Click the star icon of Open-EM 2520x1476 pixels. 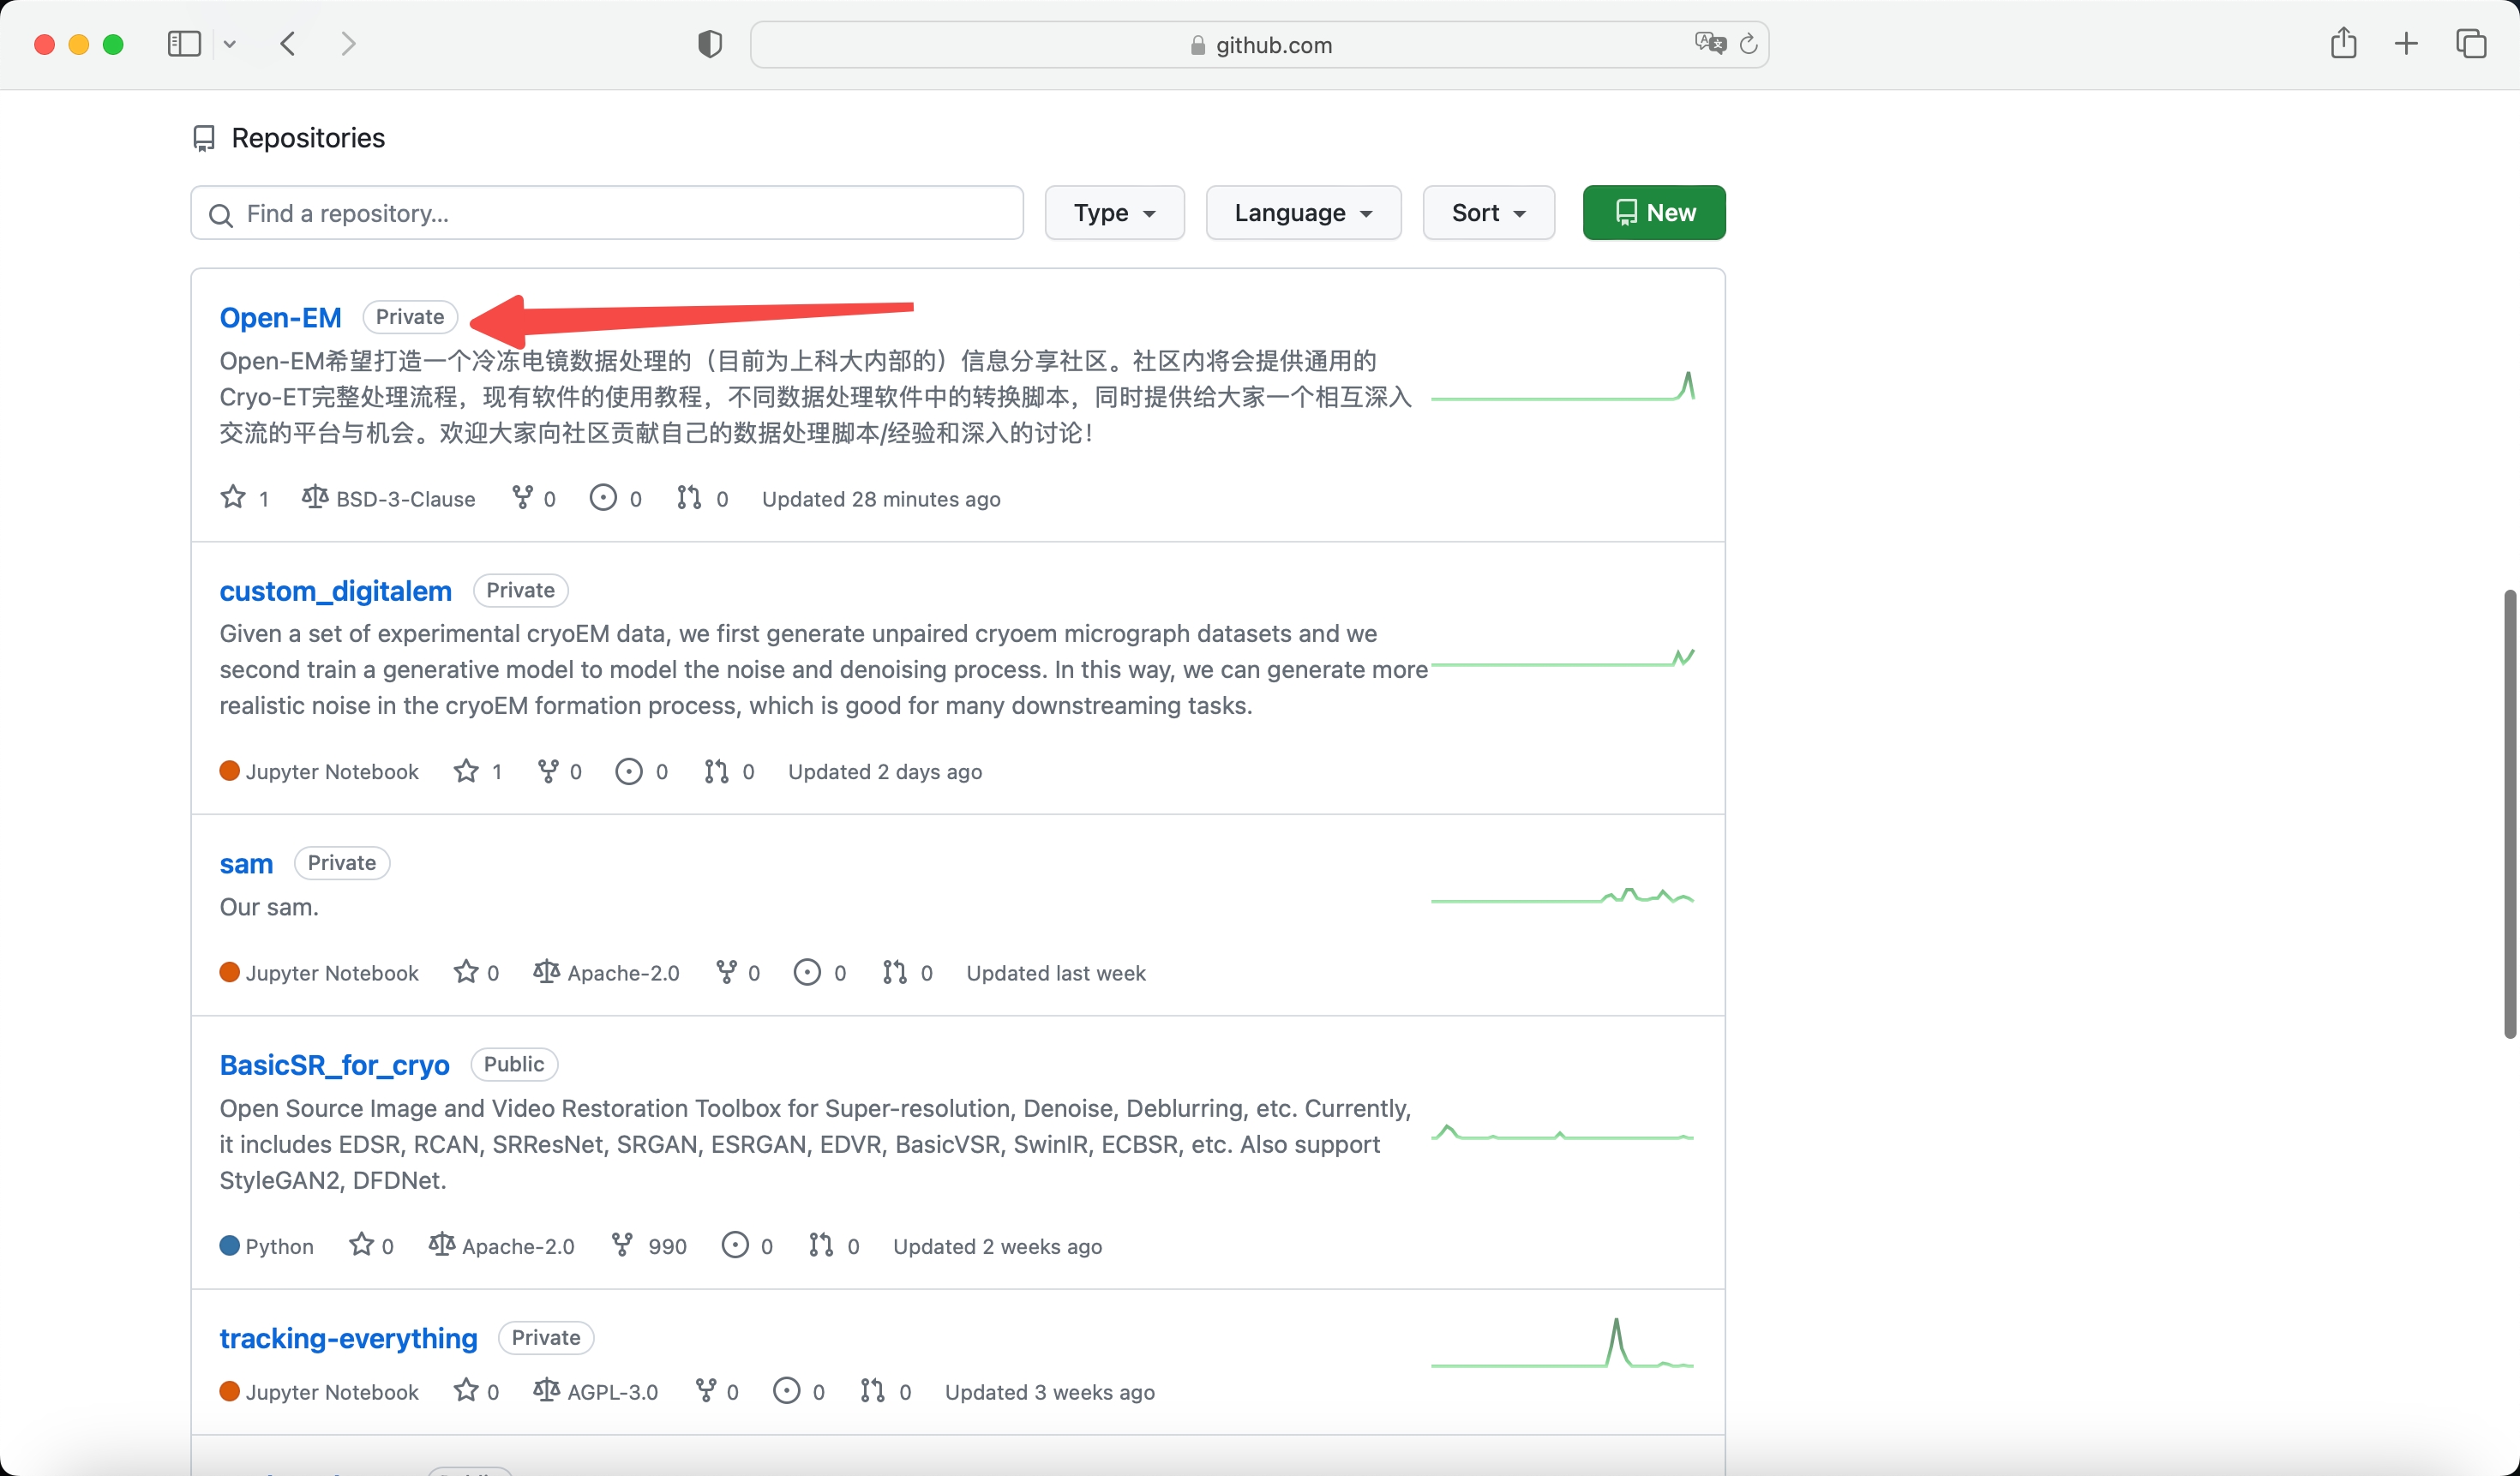pyautogui.click(x=233, y=497)
